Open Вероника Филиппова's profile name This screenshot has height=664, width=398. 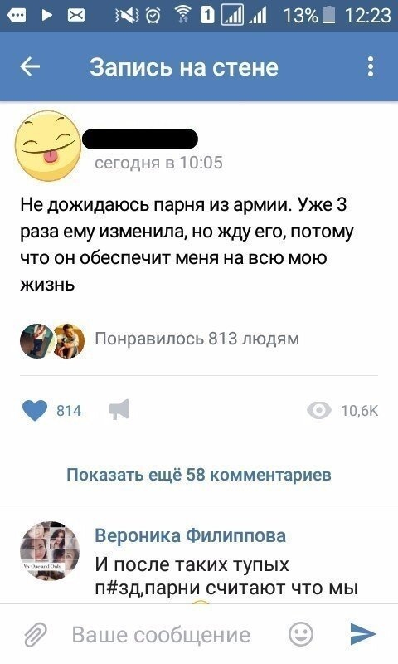point(191,535)
